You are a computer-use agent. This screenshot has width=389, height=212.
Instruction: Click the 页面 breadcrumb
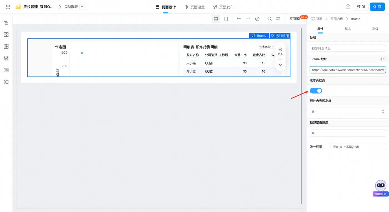coord(316,19)
